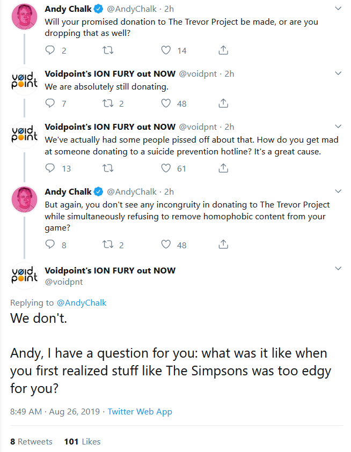351x452 pixels.
Task: Expand options menu for "absolutely still donating" tweet
Action: [x=338, y=73]
